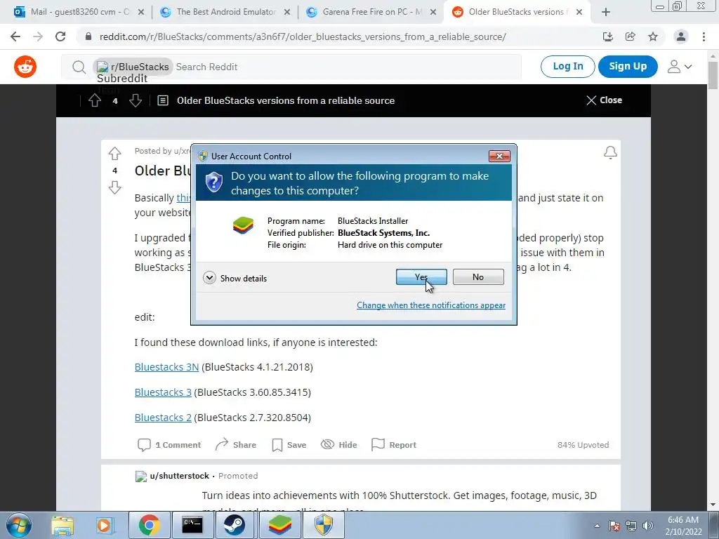Hide the Reddit post
The height and width of the screenshot is (539, 719).
(x=338, y=444)
